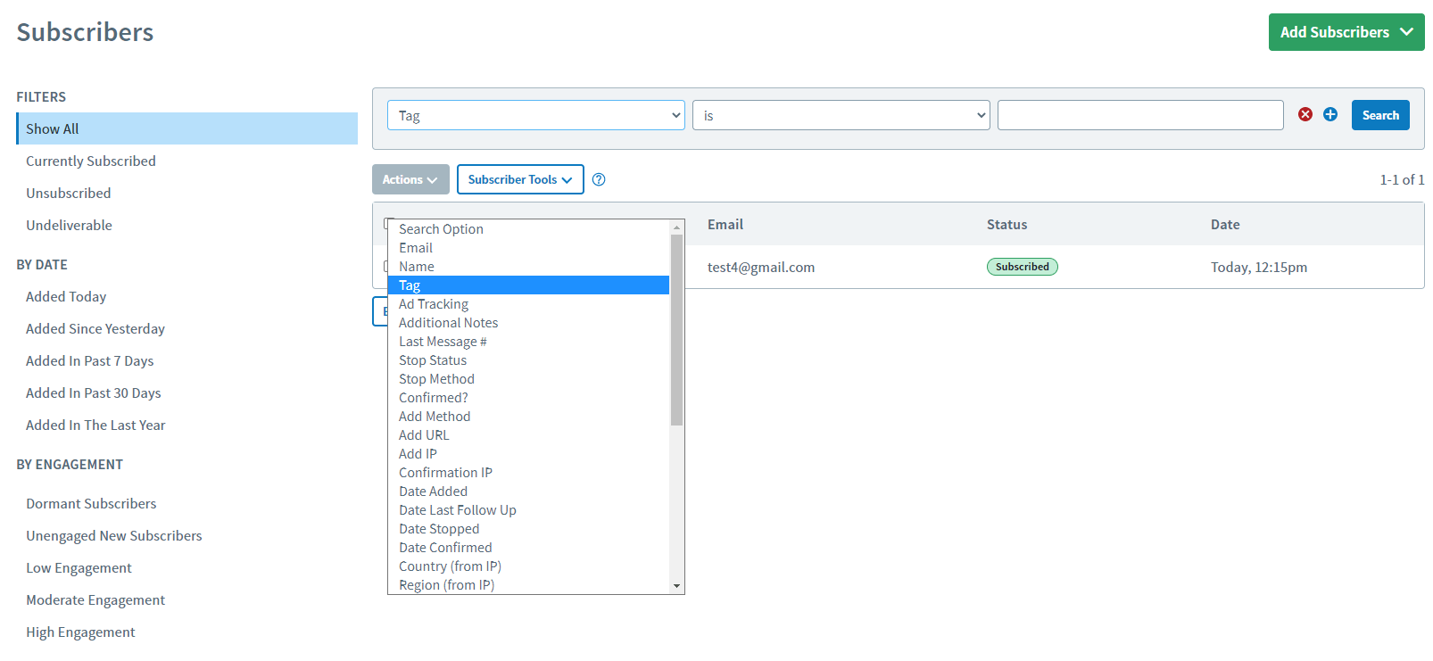This screenshot has width=1433, height=661.
Task: Click the '1-1 of 1' result count
Action: [1402, 179]
